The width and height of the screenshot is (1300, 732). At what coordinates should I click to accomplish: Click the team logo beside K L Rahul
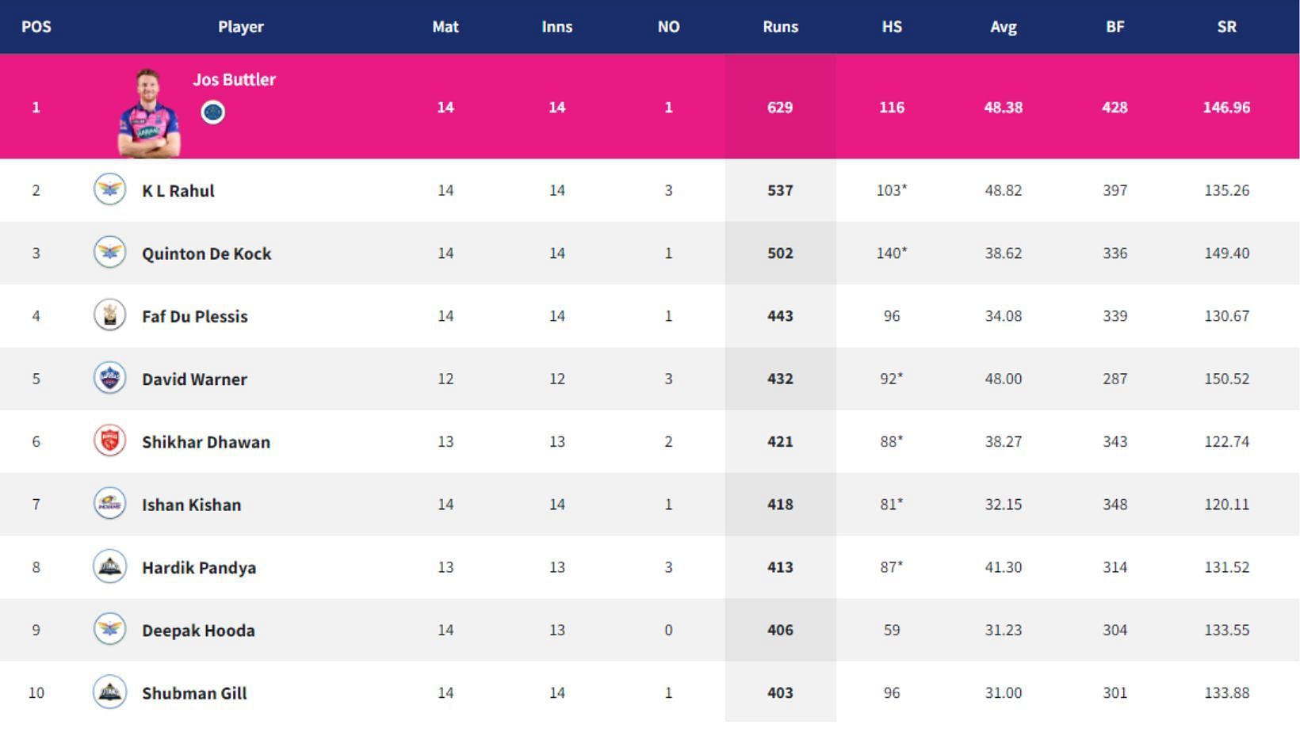[109, 189]
